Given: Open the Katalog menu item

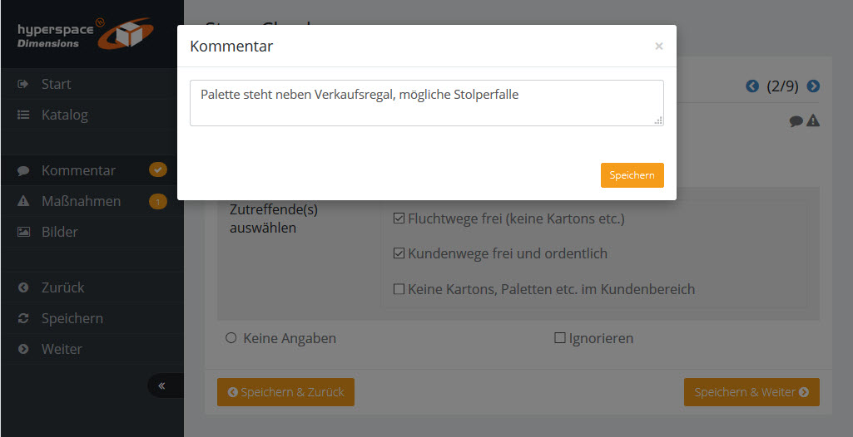Looking at the screenshot, I should pos(64,115).
